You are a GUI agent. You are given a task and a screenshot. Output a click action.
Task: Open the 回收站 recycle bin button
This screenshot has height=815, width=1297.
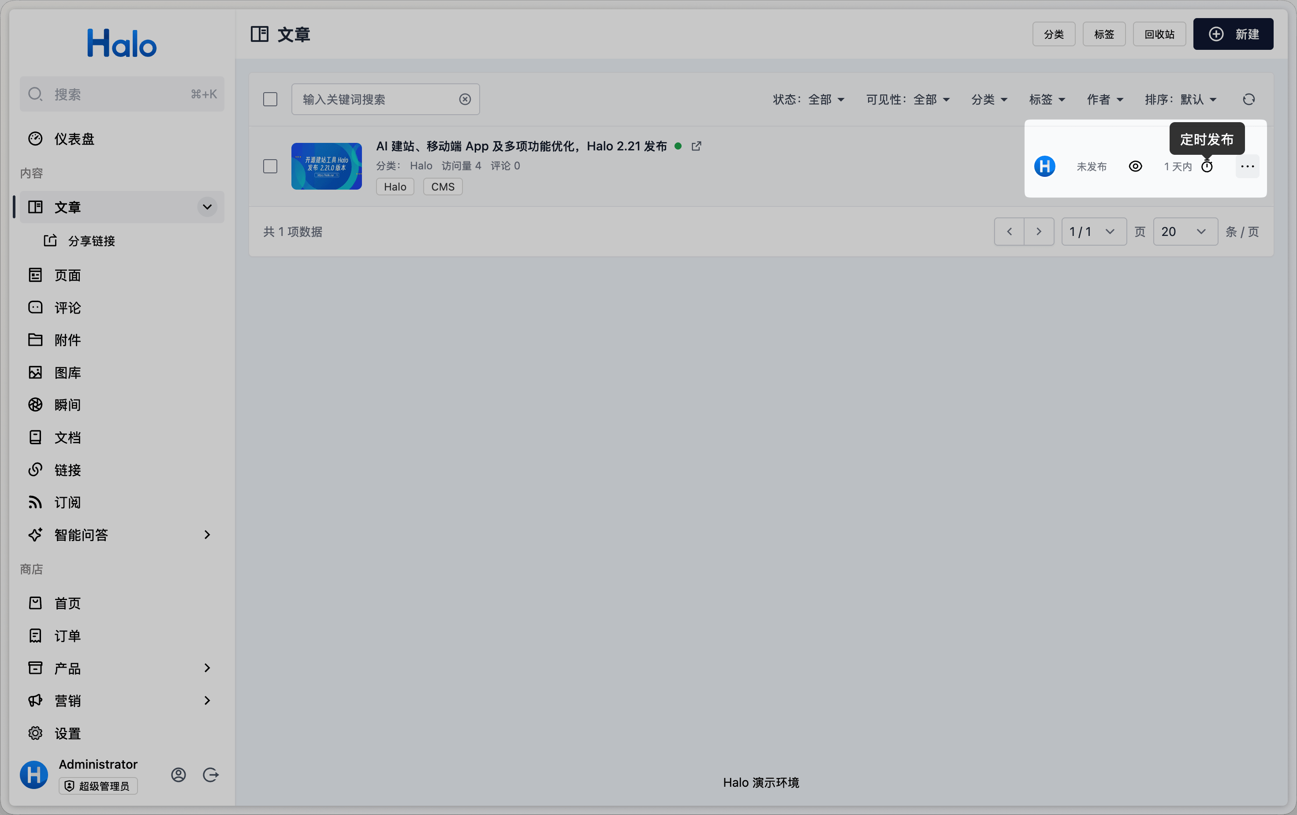[1159, 34]
